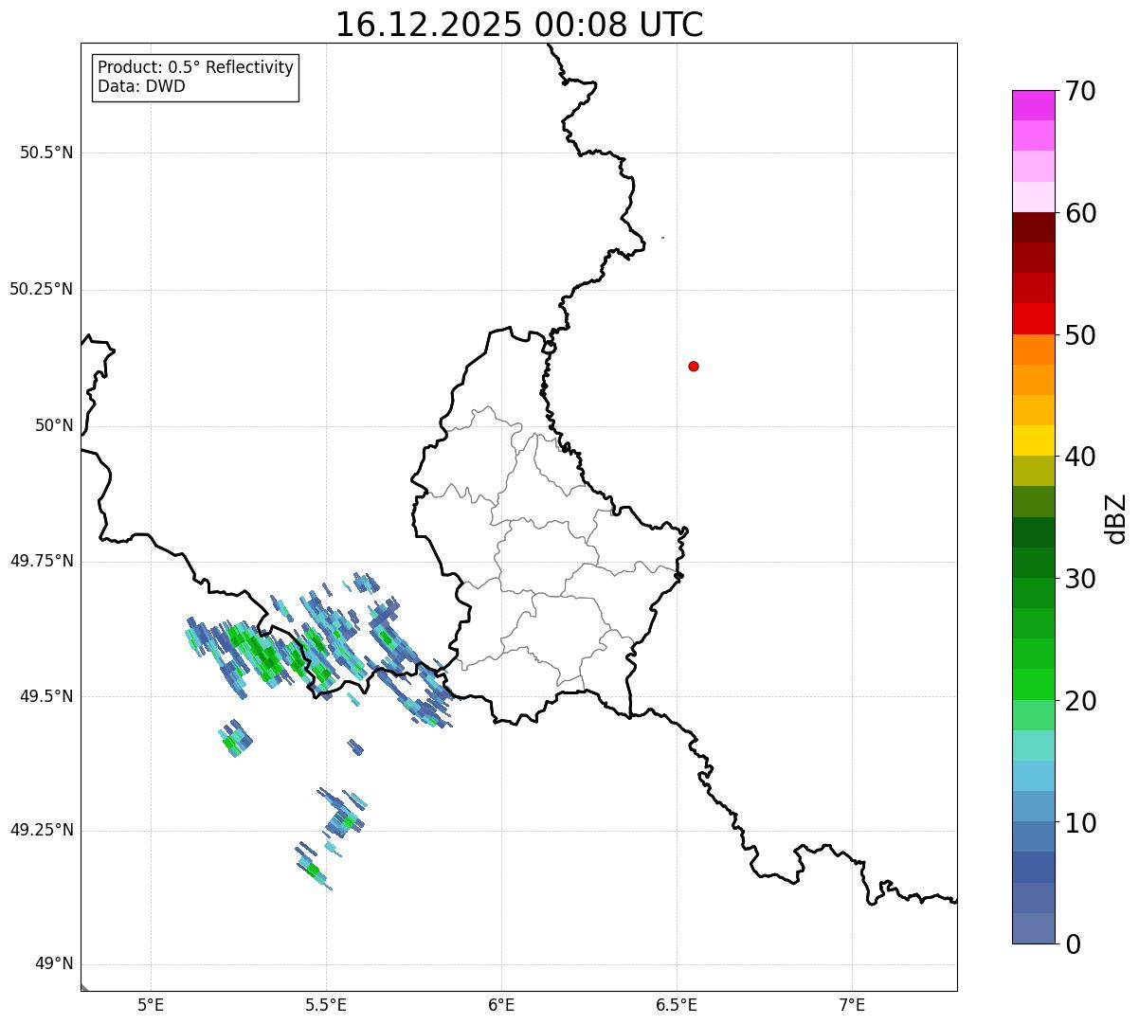
Task: Click the 49.5°N latitude label
Action: pyautogui.click(x=45, y=696)
